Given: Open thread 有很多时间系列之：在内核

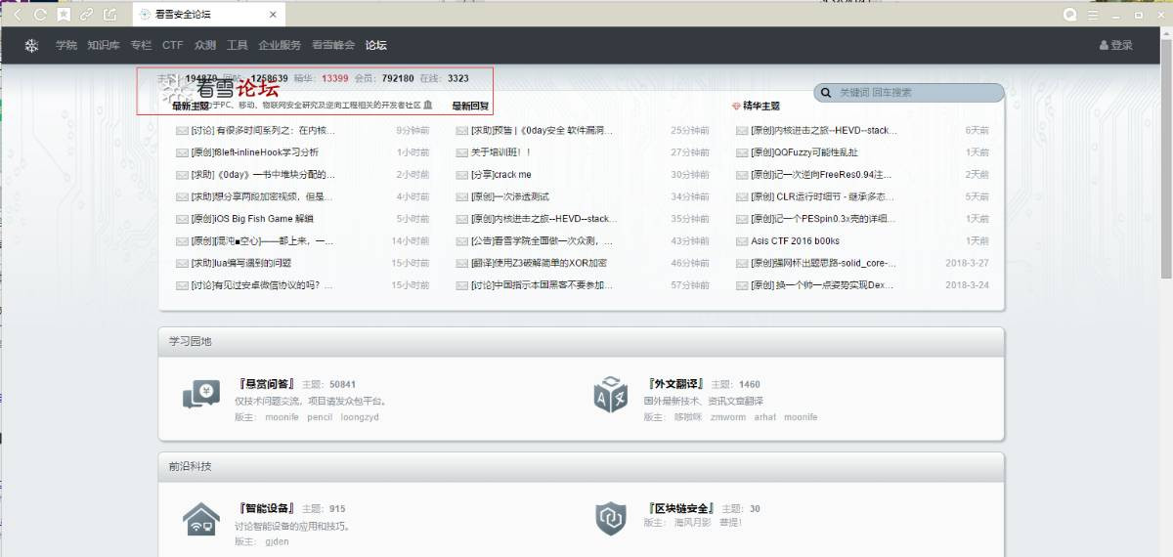Looking at the screenshot, I should coord(263,130).
